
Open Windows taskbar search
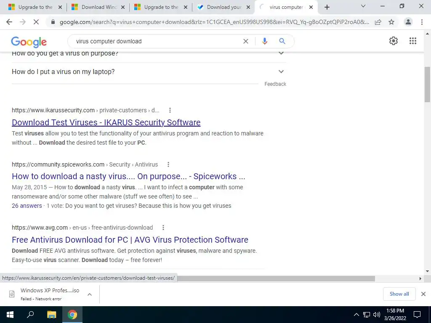[30, 315]
